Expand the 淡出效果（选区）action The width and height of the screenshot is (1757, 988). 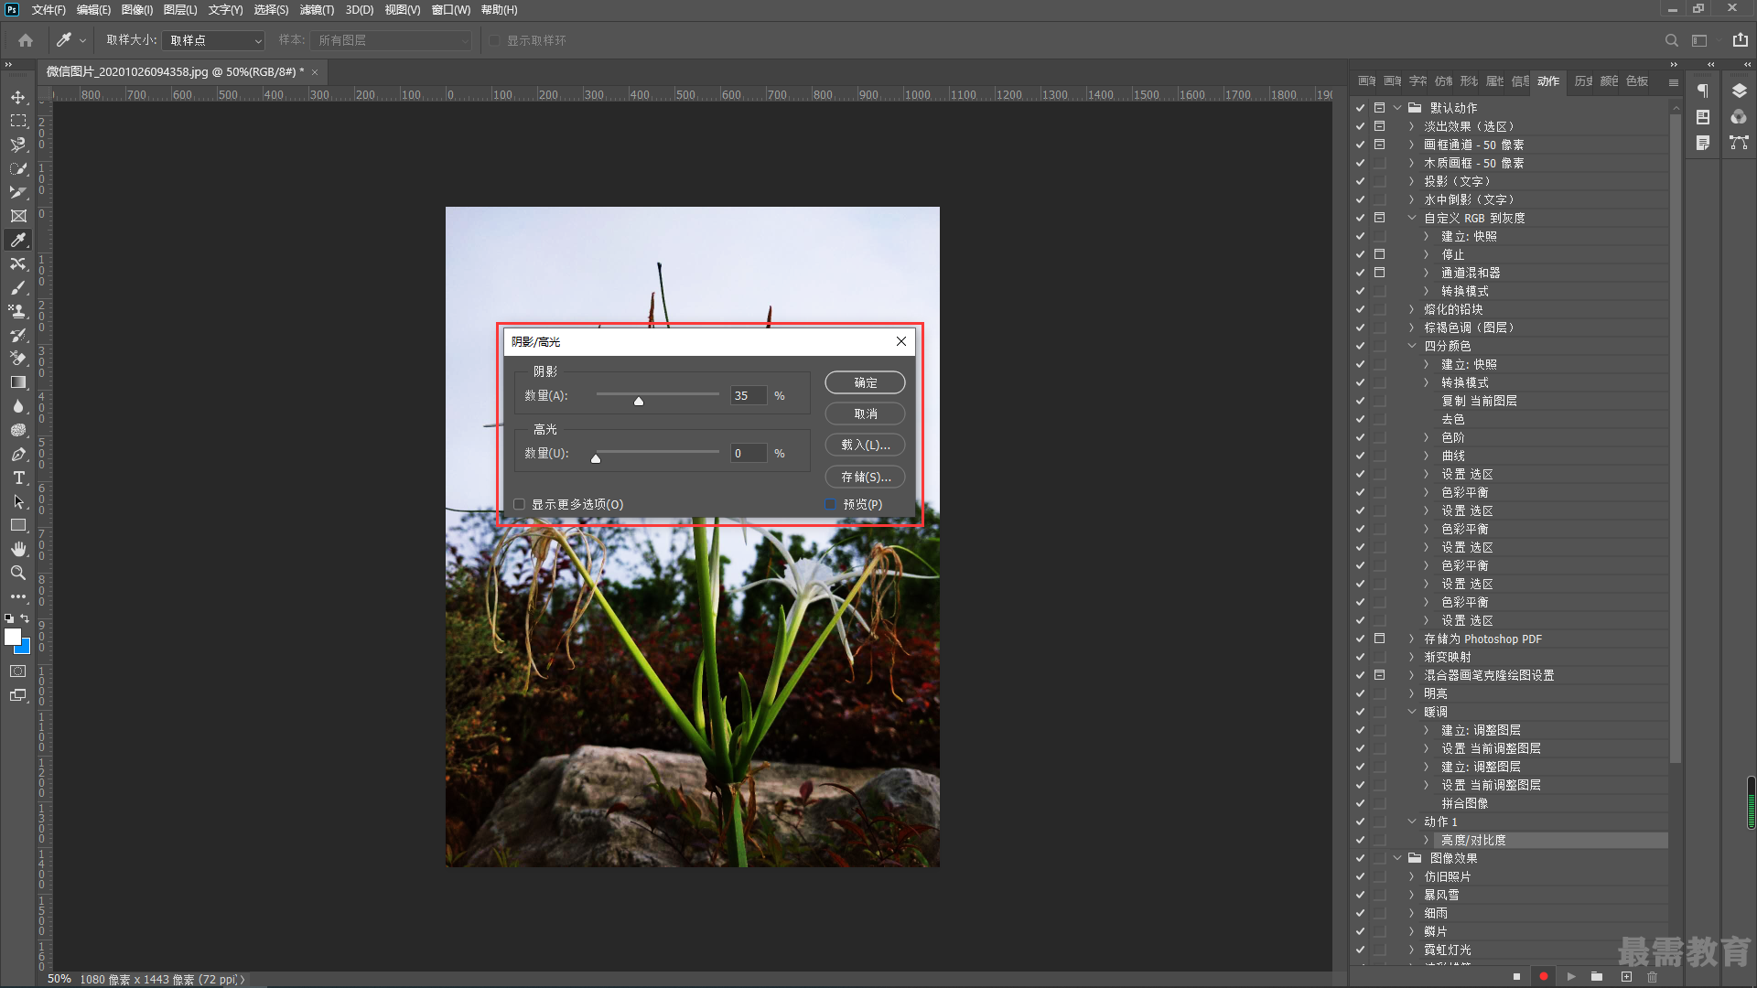pos(1412,126)
